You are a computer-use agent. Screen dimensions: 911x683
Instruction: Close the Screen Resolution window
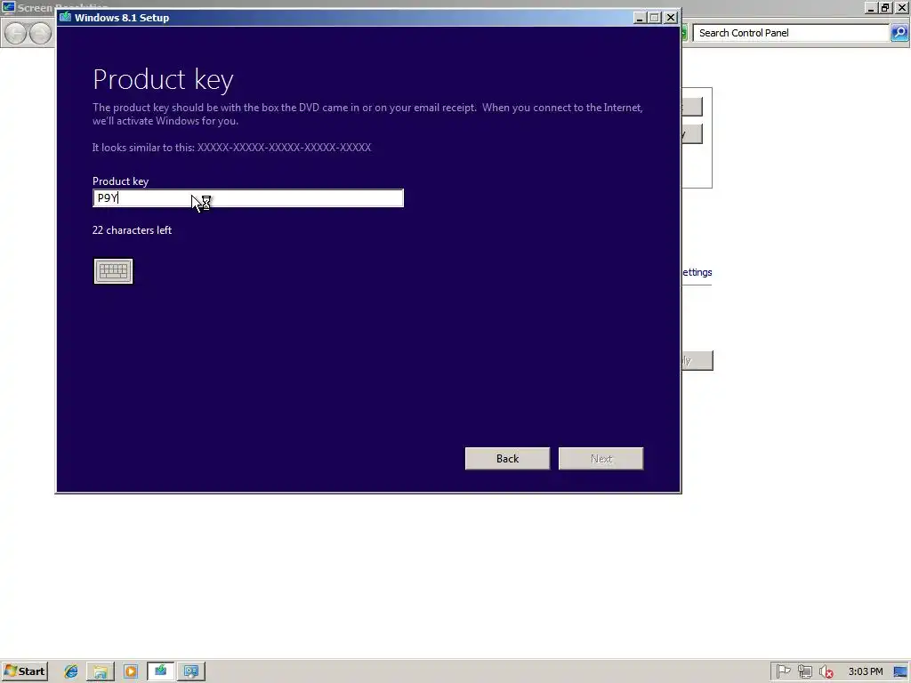coord(902,7)
